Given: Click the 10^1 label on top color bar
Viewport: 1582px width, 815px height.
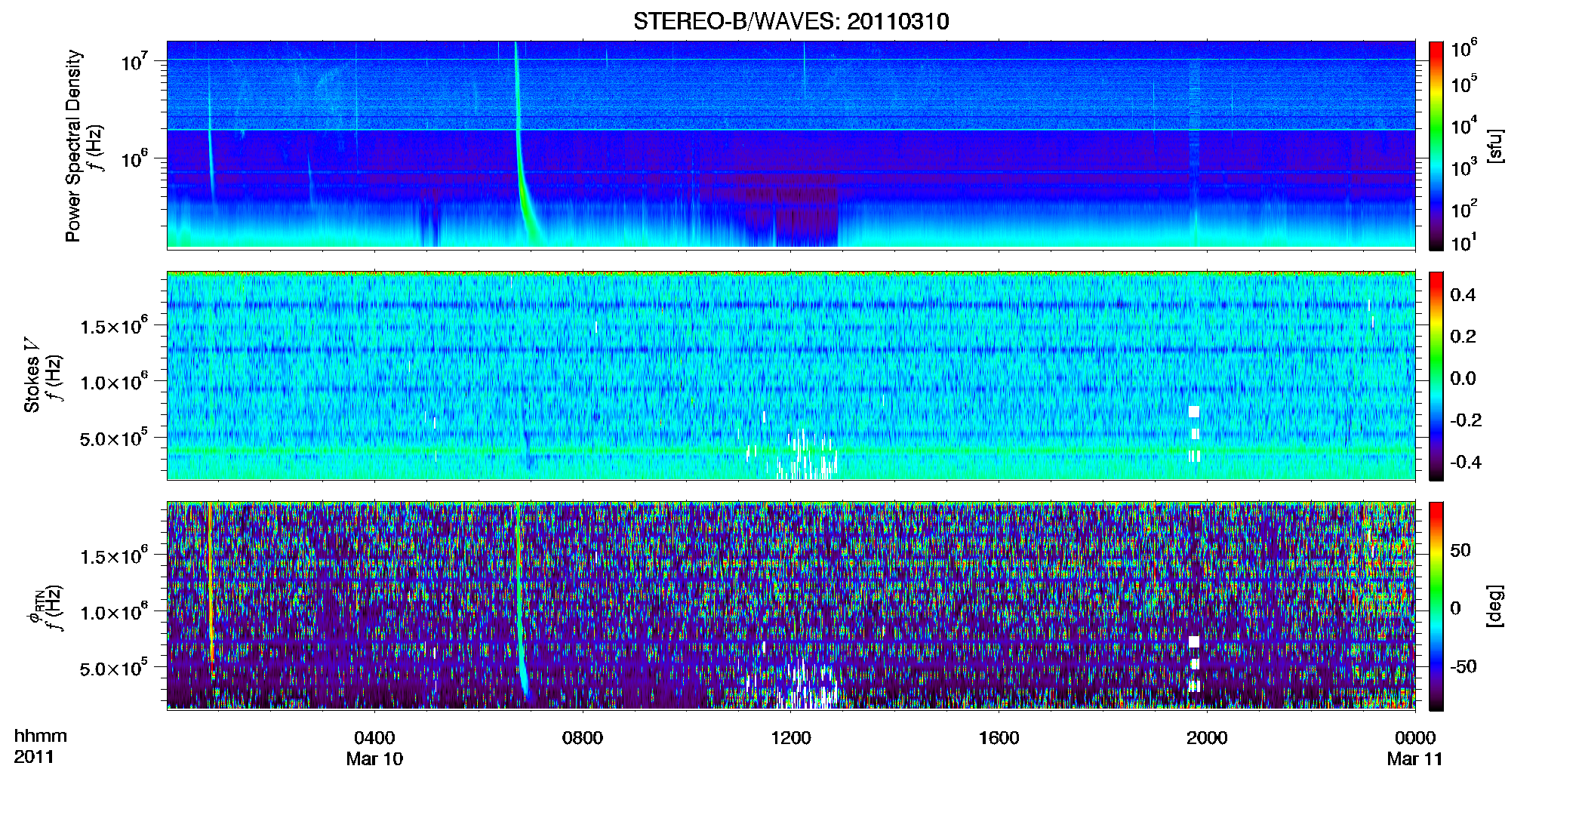Looking at the screenshot, I should click(1464, 242).
